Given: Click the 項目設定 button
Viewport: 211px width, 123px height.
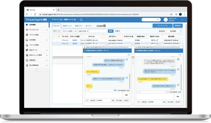Looking at the screenshot, I should (x=162, y=31).
